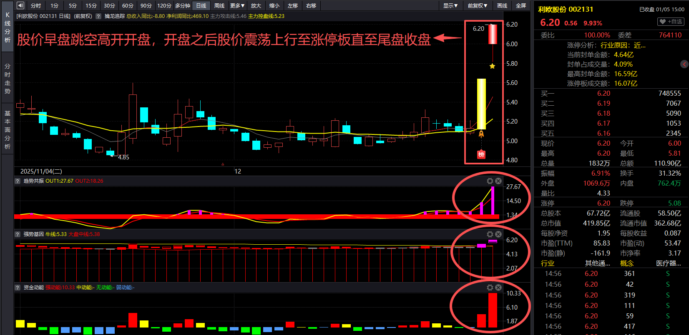Switch to the 分时 chart tab
The image size is (689, 335).
[x=36, y=5]
